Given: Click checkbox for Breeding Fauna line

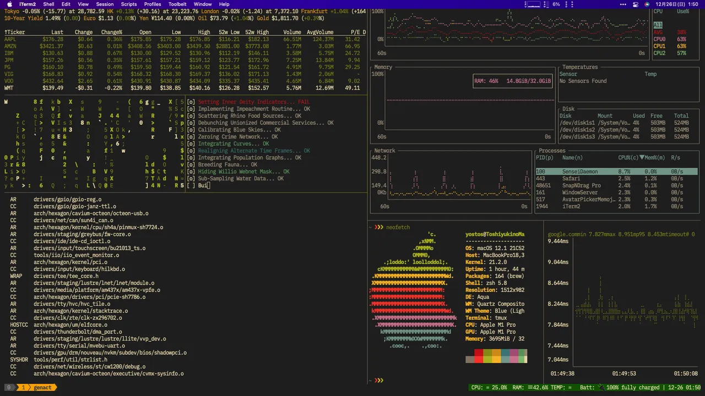Looking at the screenshot, I should (191, 164).
